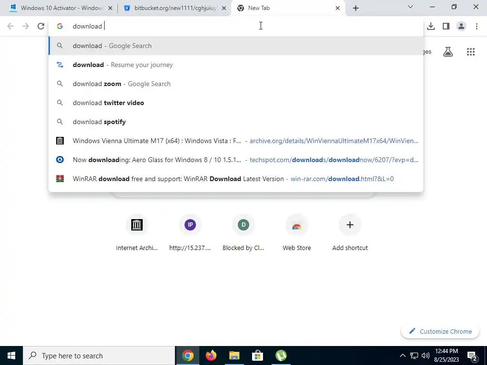Close the New Tab tab

(338, 8)
